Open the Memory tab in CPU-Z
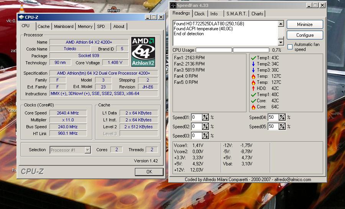 (x=85, y=26)
